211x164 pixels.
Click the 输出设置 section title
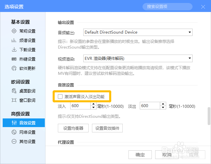(66, 23)
